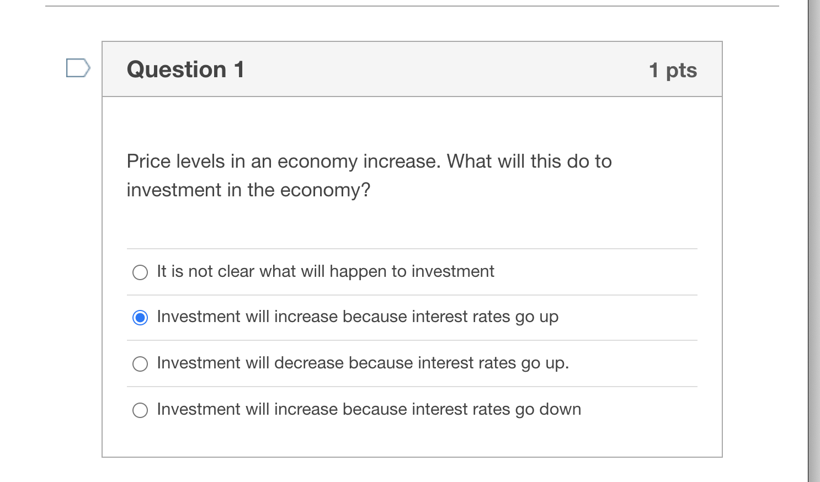
Task: Select radio for "It is not clear" answer
Action: (140, 272)
